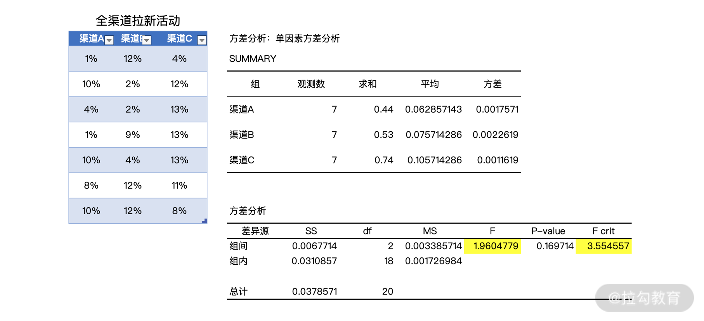Screen dimensions: 704x321
Task: Click the total df value 20
Action: click(x=387, y=292)
